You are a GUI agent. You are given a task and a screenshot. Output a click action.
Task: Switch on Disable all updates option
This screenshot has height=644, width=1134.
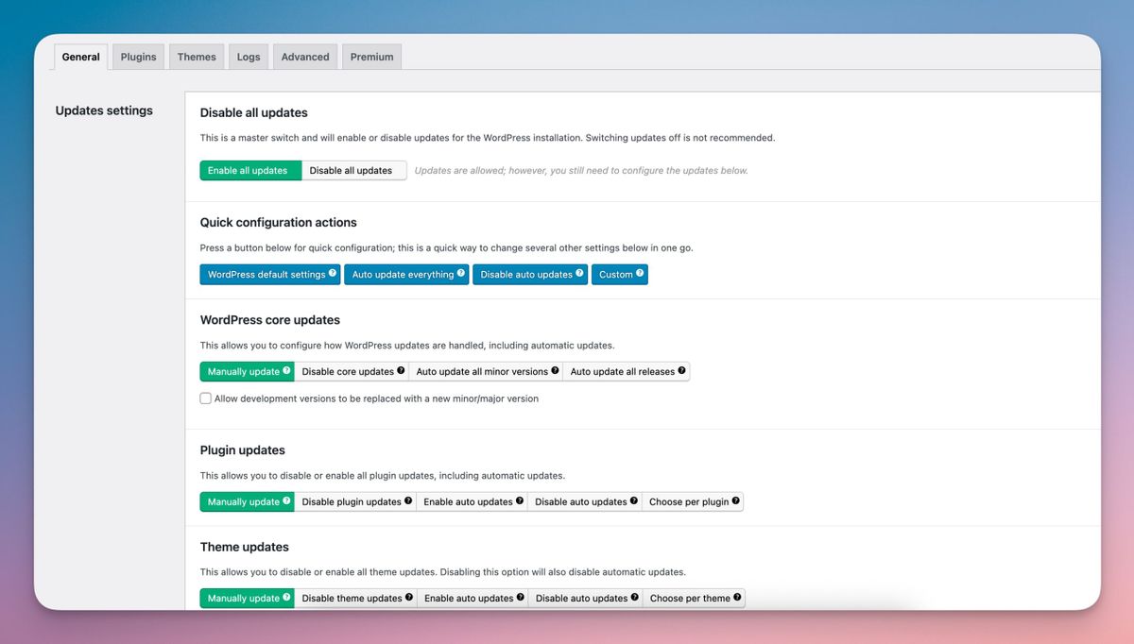351,171
